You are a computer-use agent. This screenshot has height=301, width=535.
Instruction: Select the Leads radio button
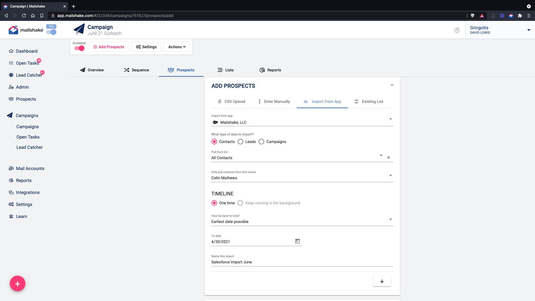(x=240, y=142)
